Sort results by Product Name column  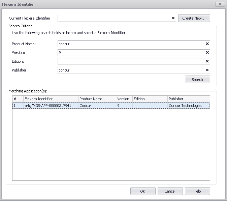point(97,99)
